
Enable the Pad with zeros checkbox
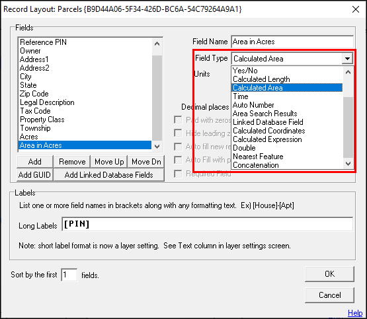(x=178, y=120)
